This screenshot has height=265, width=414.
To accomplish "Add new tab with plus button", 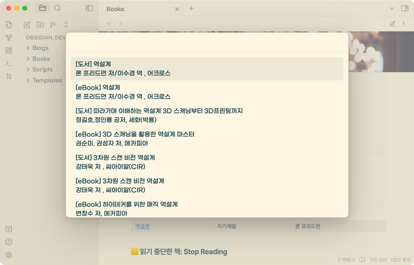I will (191, 8).
